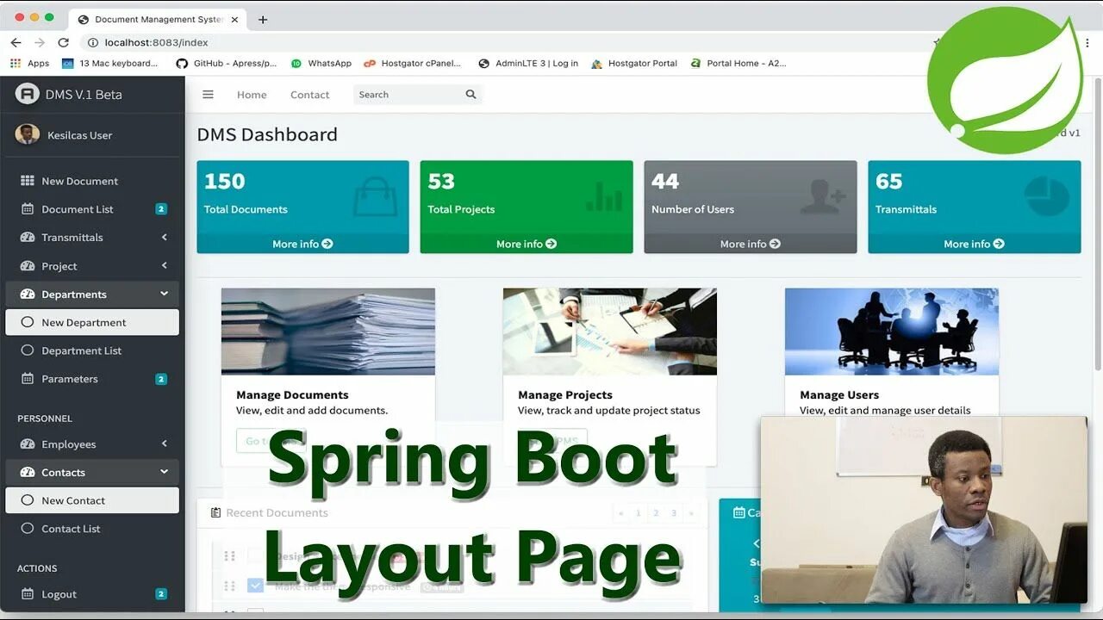Open the sidebar with the hamburger icon
Screen dimensions: 1103x620
[x=208, y=95]
